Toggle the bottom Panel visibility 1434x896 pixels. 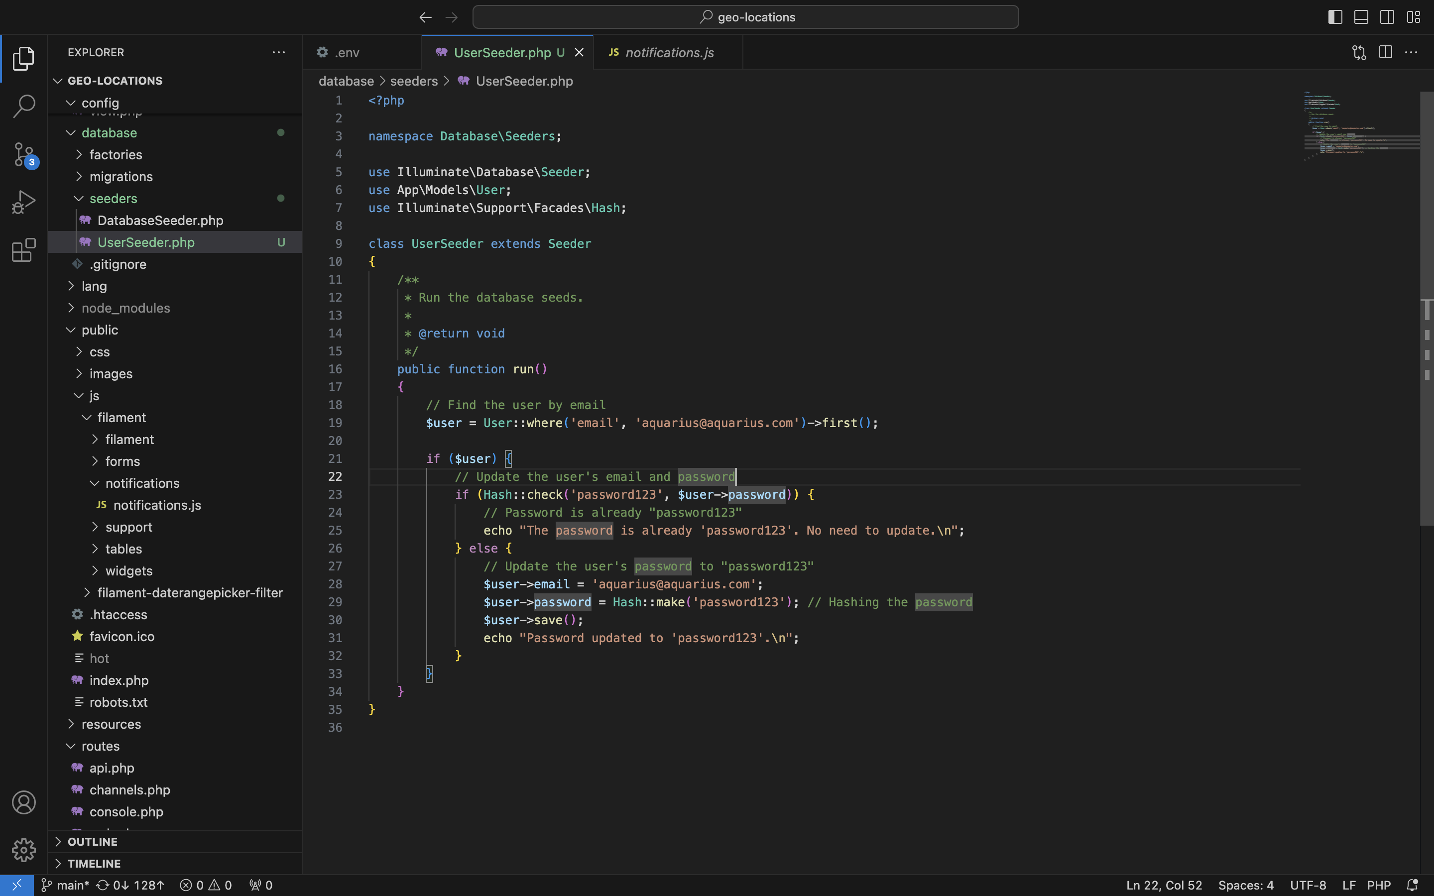tap(1361, 17)
